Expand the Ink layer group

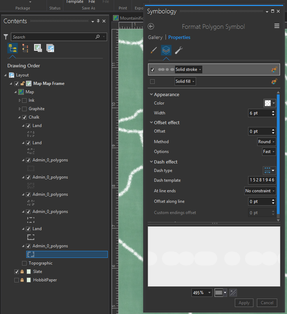(20, 100)
